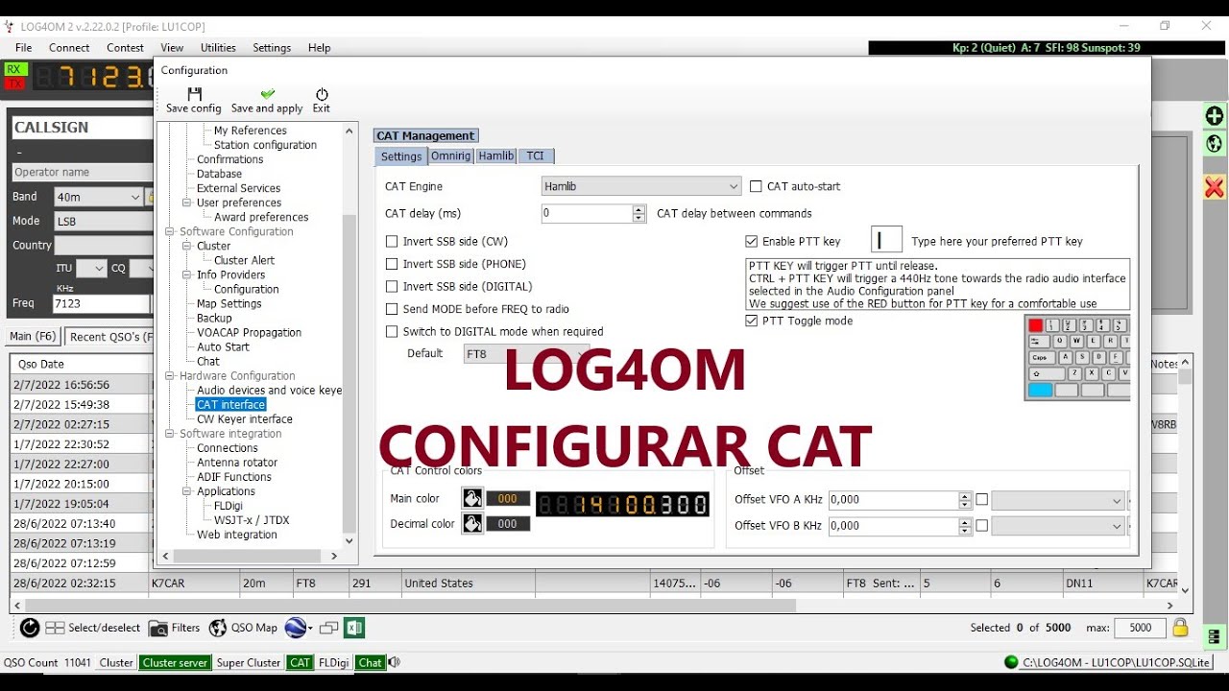Click the Decimal color 000 swatch
The width and height of the screenshot is (1229, 691).
[508, 523]
